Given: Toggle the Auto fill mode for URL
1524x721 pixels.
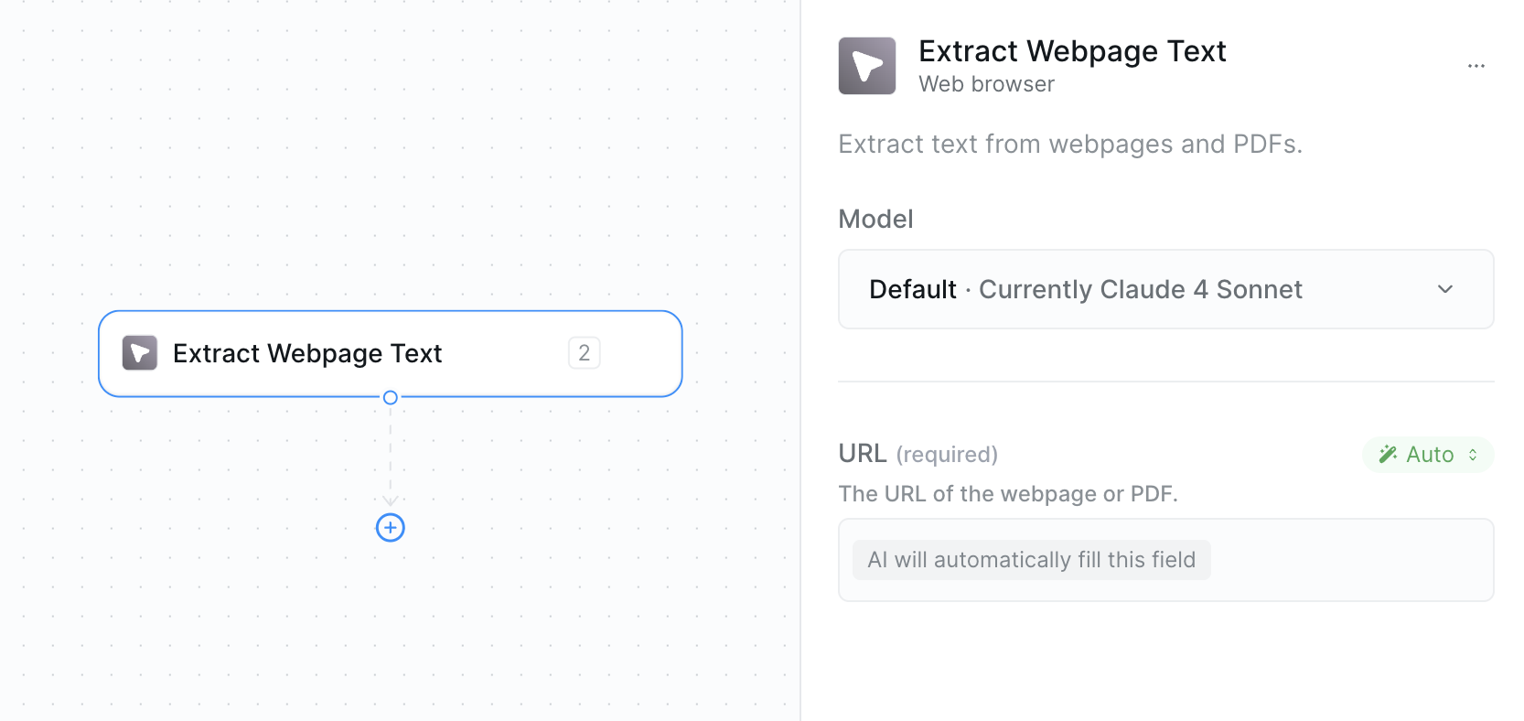Looking at the screenshot, I should point(1429,455).
